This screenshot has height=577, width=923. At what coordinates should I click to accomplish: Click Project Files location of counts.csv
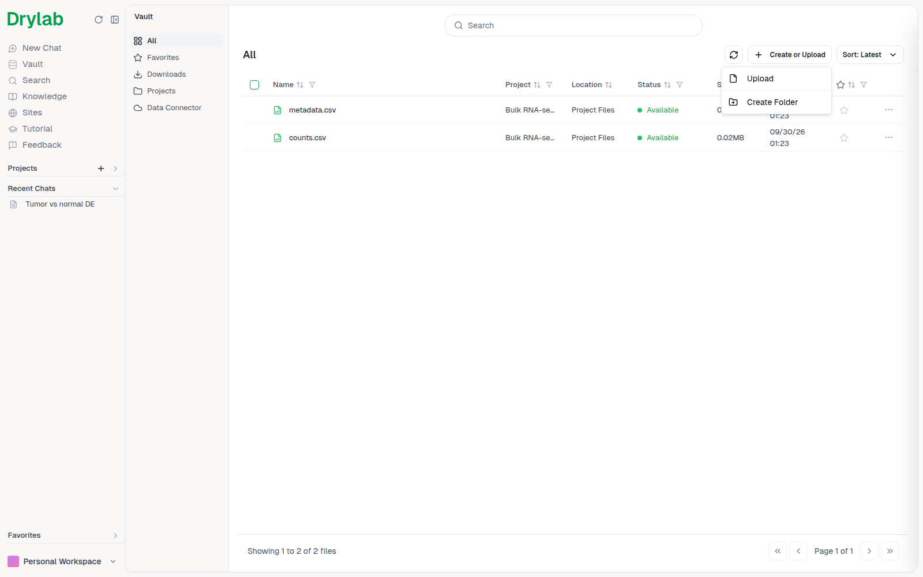pyautogui.click(x=593, y=138)
